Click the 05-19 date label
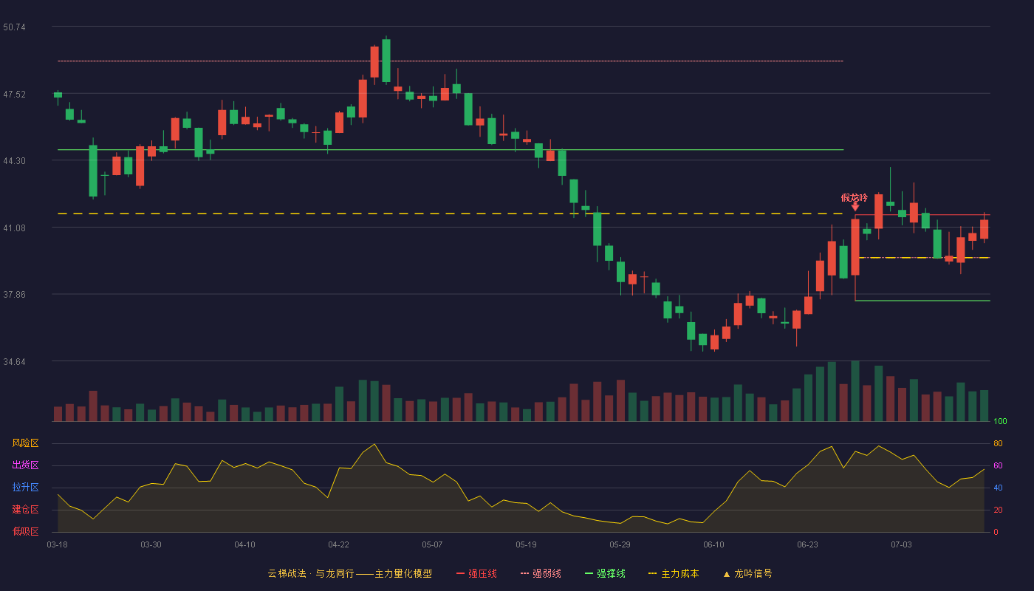This screenshot has width=1034, height=591. coord(526,544)
